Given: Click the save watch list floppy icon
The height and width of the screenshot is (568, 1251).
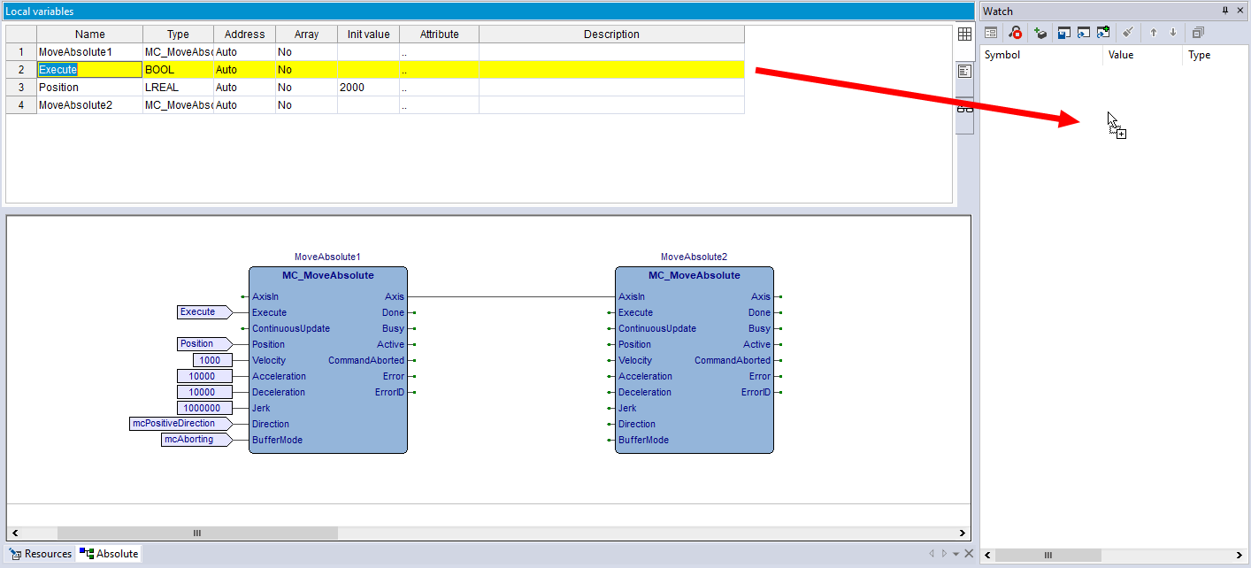Looking at the screenshot, I should (x=1063, y=33).
